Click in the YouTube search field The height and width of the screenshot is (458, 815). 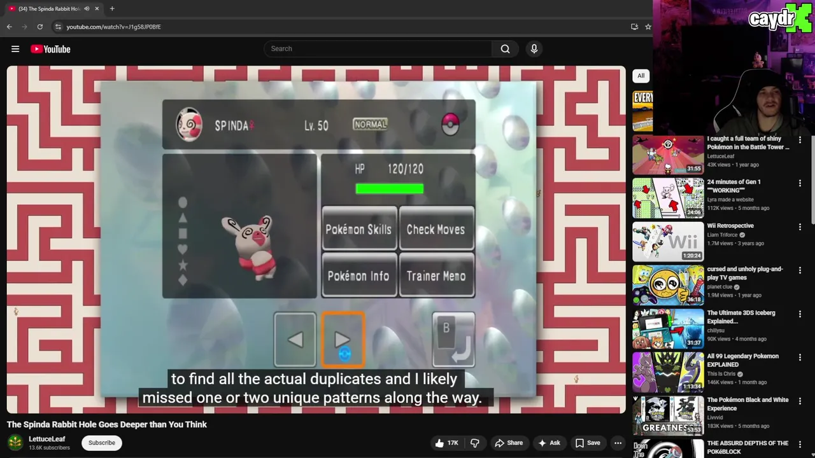point(378,49)
